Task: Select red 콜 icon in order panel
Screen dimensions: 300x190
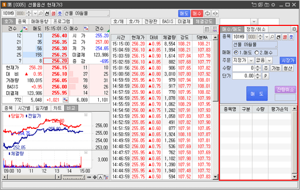Action: coord(285,37)
